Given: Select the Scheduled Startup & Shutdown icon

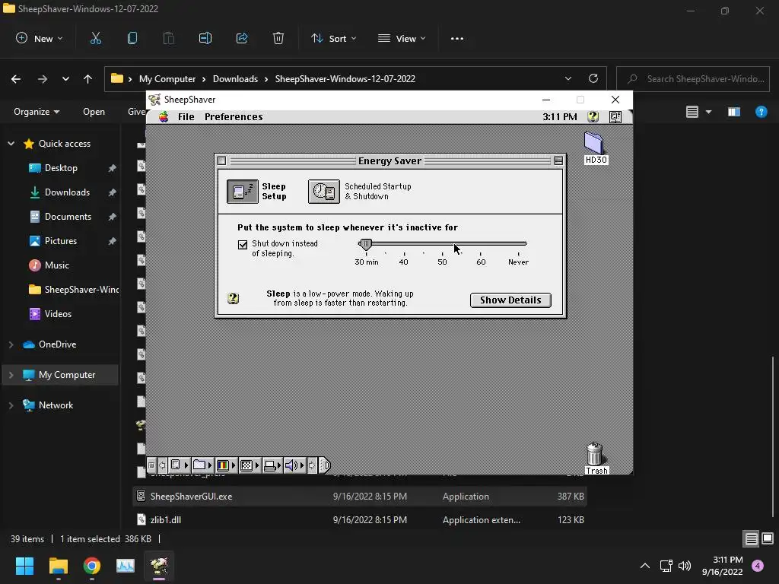Looking at the screenshot, I should (324, 191).
